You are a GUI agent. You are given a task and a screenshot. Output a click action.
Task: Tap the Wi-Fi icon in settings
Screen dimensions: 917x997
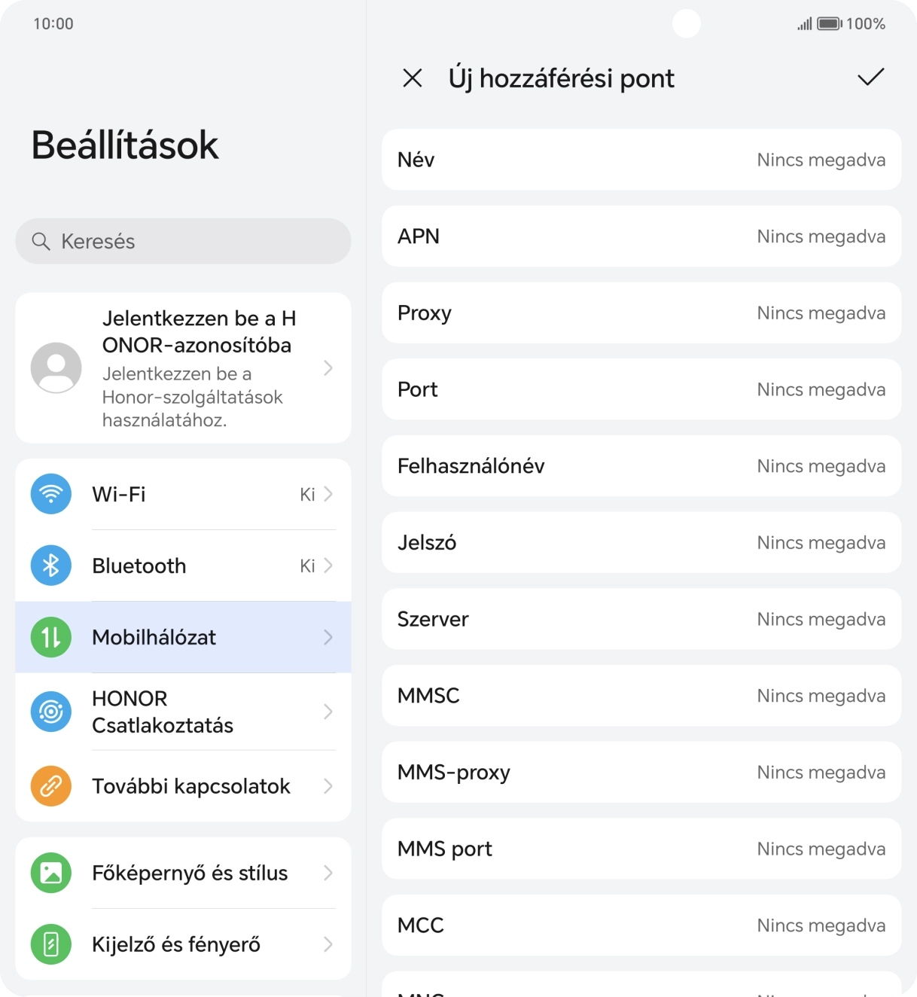(x=51, y=494)
